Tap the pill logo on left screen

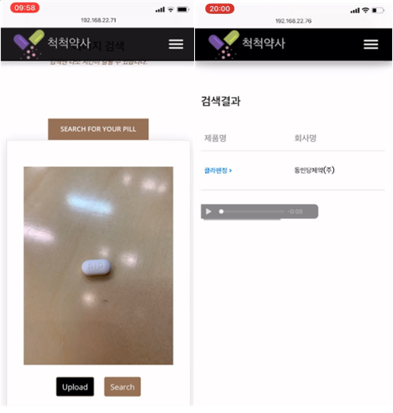click(x=29, y=44)
